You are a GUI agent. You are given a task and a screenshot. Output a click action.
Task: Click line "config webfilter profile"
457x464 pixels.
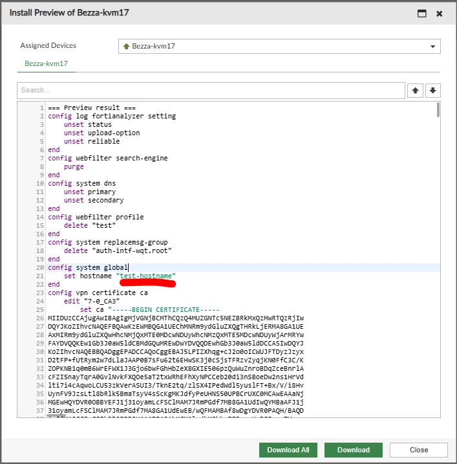click(x=96, y=217)
